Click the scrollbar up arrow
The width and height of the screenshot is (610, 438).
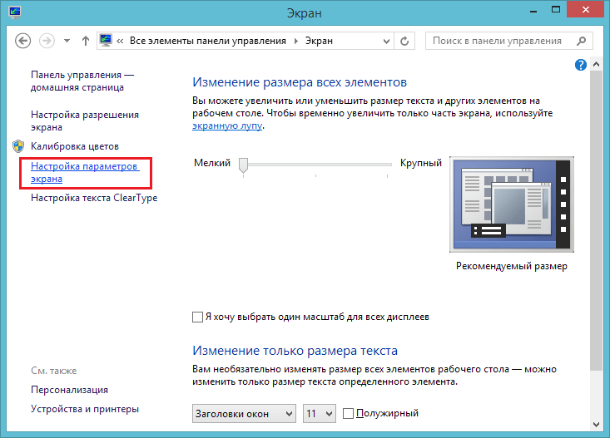pos(596,65)
